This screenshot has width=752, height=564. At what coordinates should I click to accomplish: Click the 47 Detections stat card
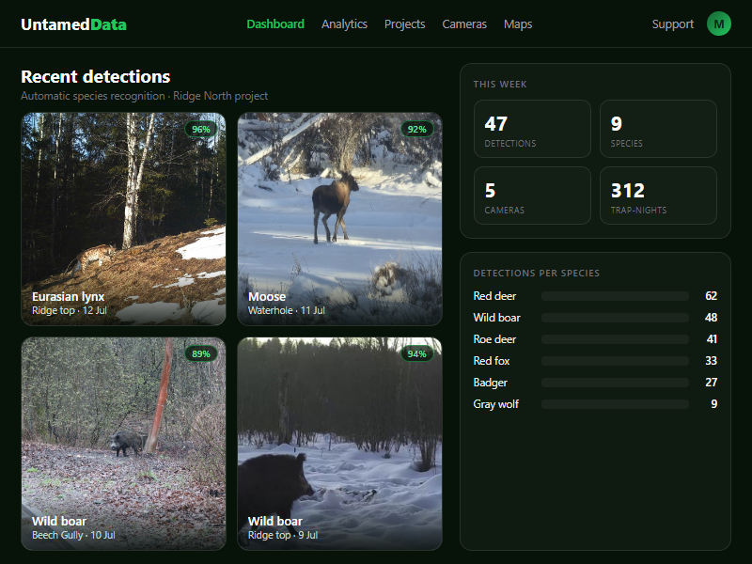pos(532,129)
